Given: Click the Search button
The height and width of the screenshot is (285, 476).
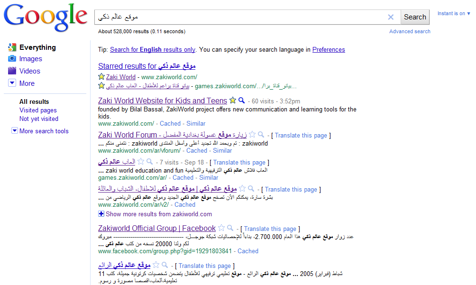Looking at the screenshot, I should tap(415, 17).
